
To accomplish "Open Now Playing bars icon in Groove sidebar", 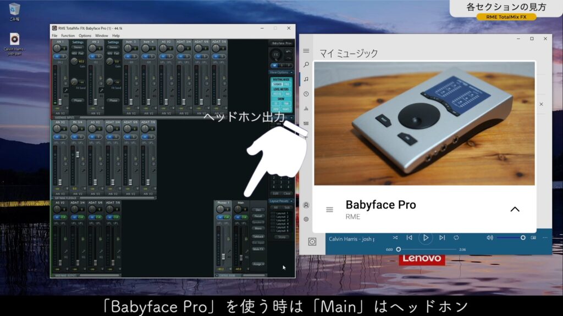I will coord(306,109).
